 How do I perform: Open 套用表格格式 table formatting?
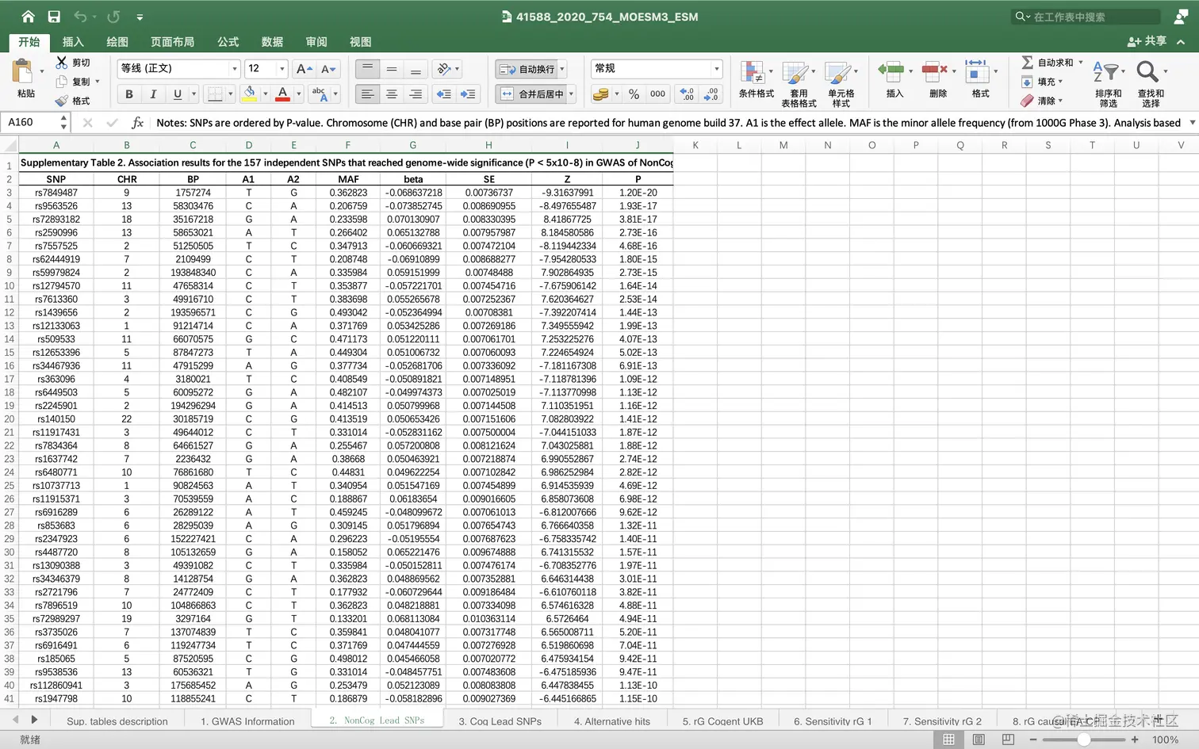click(x=799, y=83)
